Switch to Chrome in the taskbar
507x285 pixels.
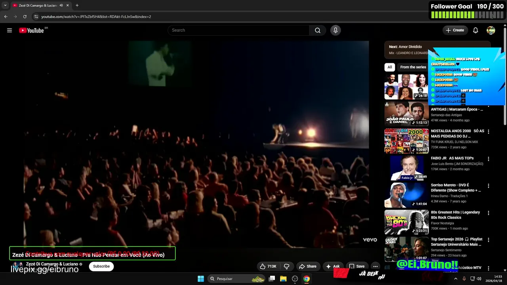[307, 279]
